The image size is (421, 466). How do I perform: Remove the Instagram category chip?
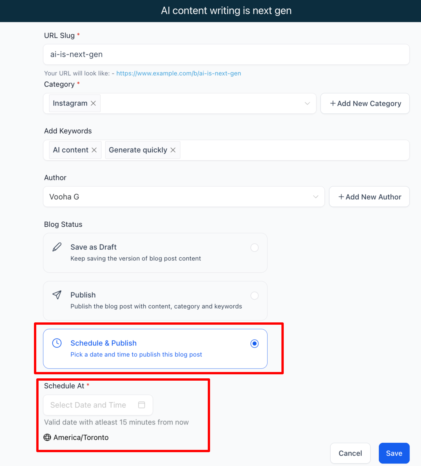(93, 103)
